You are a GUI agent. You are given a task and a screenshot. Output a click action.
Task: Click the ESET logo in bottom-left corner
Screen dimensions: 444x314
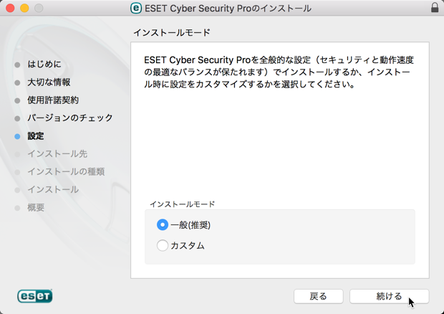tap(35, 296)
